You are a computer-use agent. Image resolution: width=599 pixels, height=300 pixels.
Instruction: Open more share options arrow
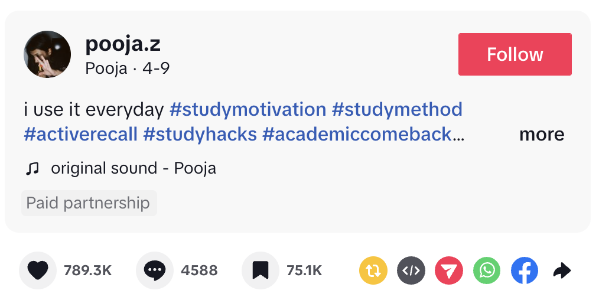(x=562, y=271)
